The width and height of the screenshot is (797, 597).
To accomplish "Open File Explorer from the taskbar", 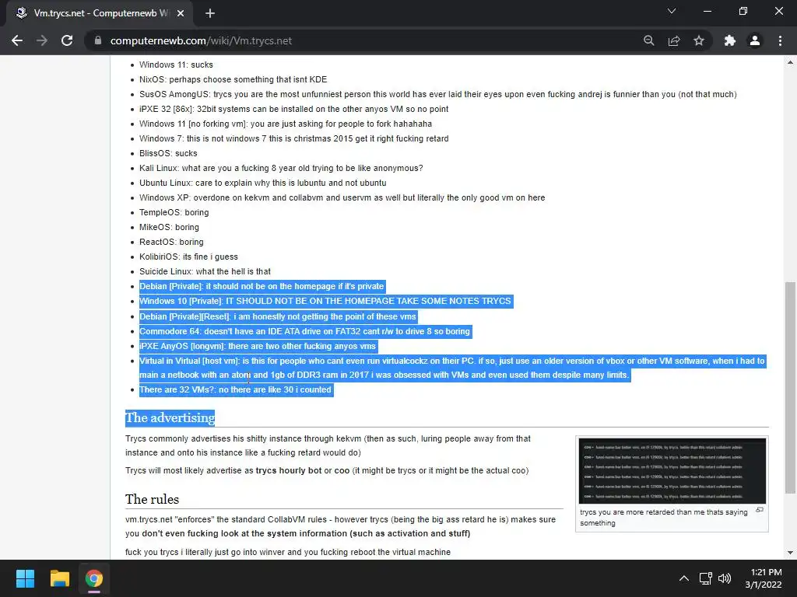I will tap(59, 578).
